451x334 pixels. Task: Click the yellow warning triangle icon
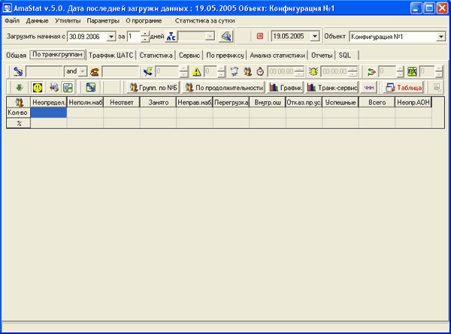(x=195, y=72)
